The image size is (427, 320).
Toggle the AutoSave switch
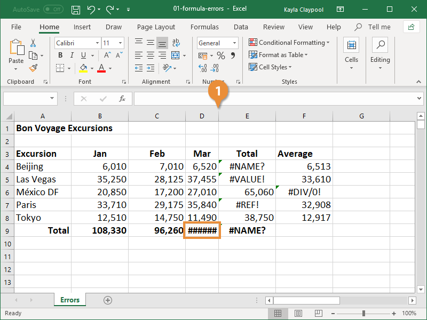click(53, 10)
